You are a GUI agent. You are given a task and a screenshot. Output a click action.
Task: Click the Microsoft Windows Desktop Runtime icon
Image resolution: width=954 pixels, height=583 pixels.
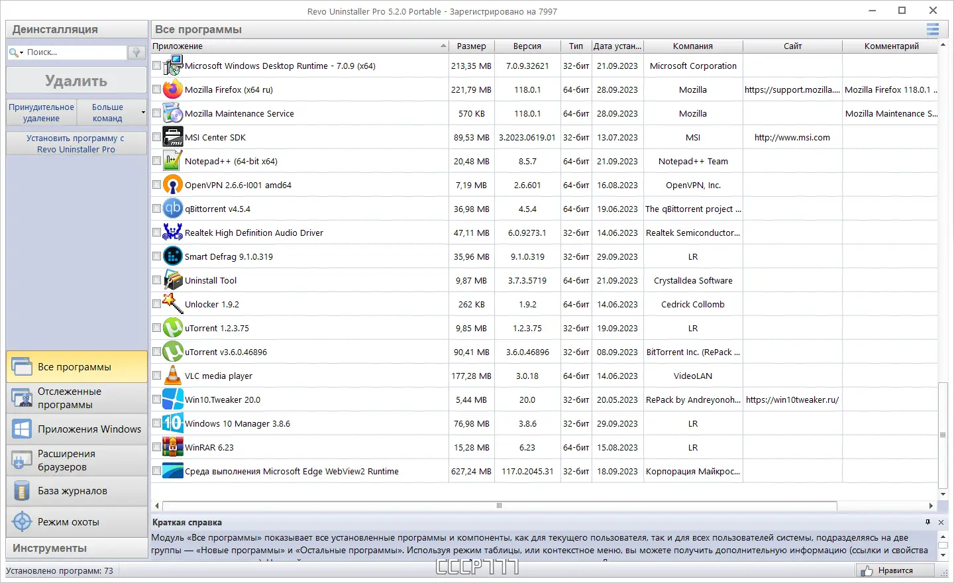173,66
